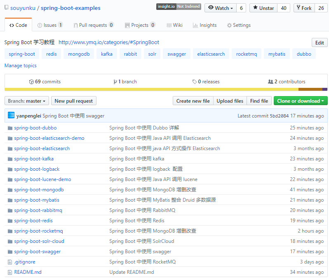The height and width of the screenshot is (280, 329).
Task: Click folder icon for spring-boot-swagger
Action: (x=10, y=252)
